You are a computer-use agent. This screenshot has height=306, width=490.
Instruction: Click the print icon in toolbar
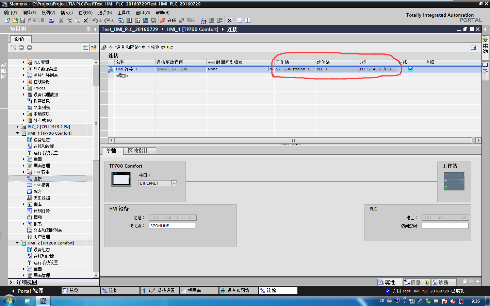51,20
